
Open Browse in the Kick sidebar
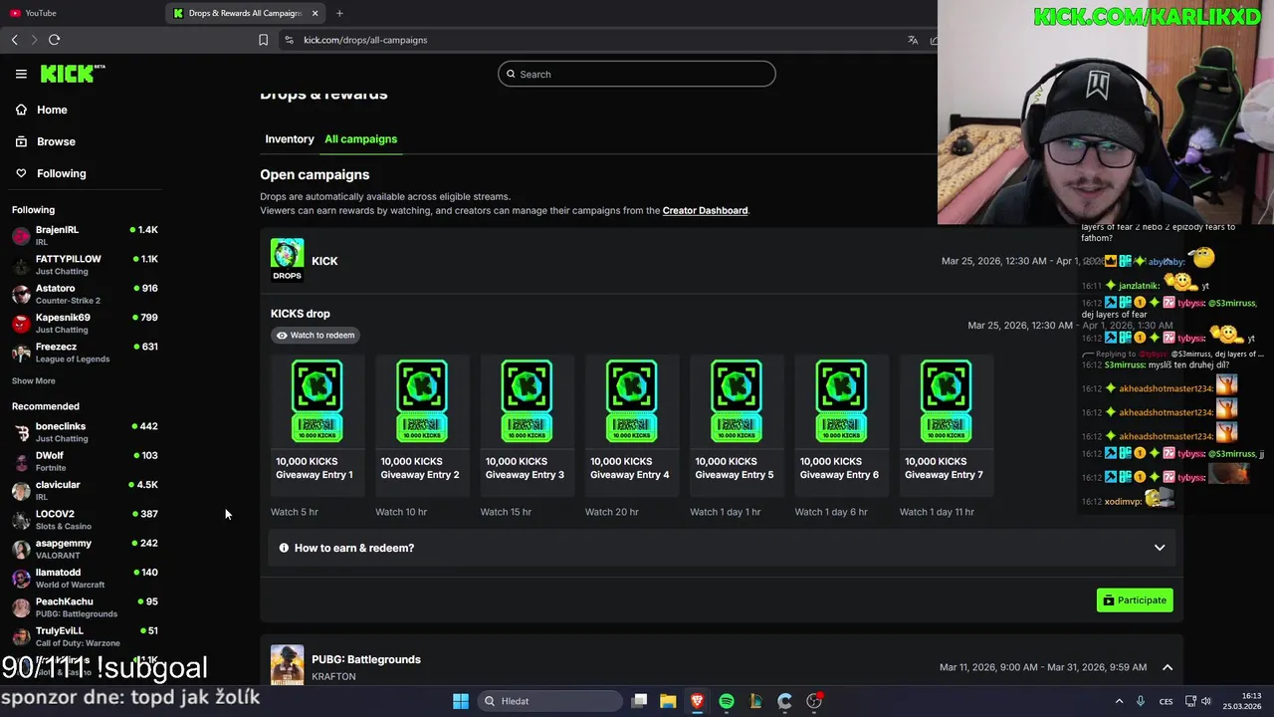(56, 141)
